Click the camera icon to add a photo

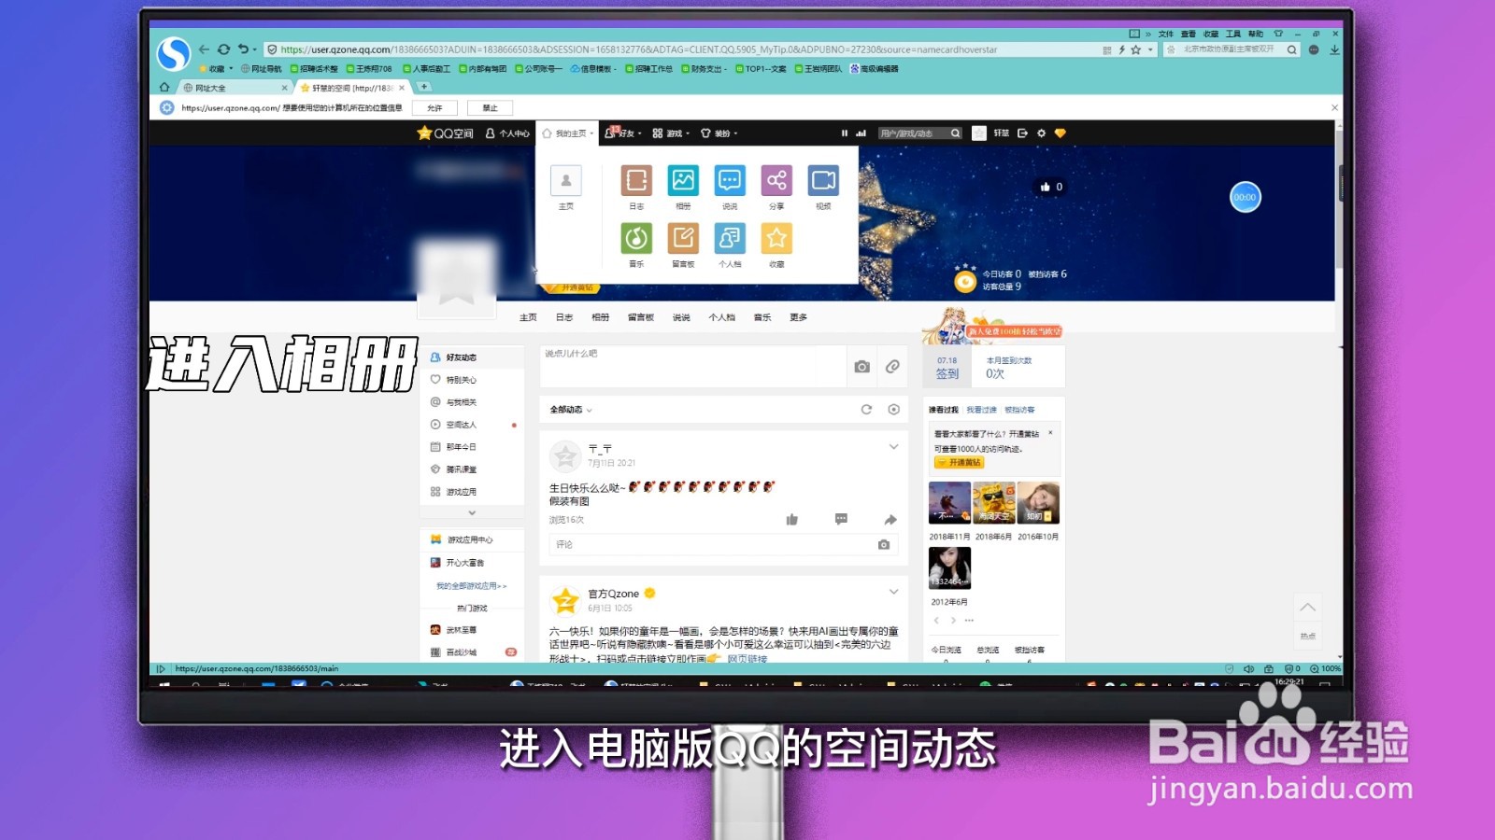pos(861,367)
